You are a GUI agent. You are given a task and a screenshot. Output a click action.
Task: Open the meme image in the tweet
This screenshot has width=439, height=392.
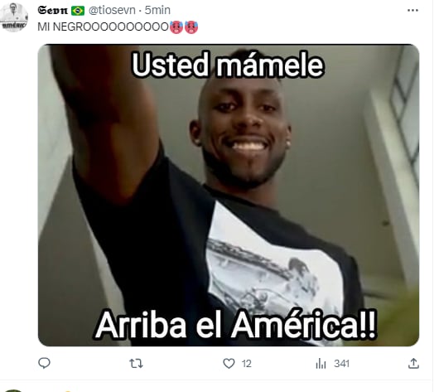click(x=229, y=195)
